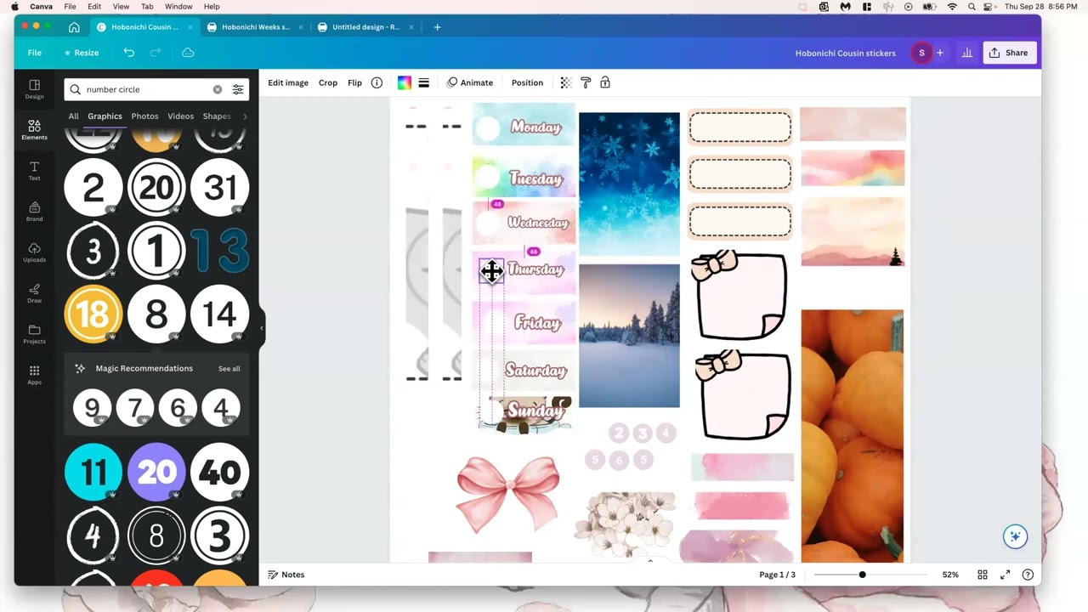Click the 52% zoom level value
The width and height of the screenshot is (1088, 612).
(x=950, y=575)
